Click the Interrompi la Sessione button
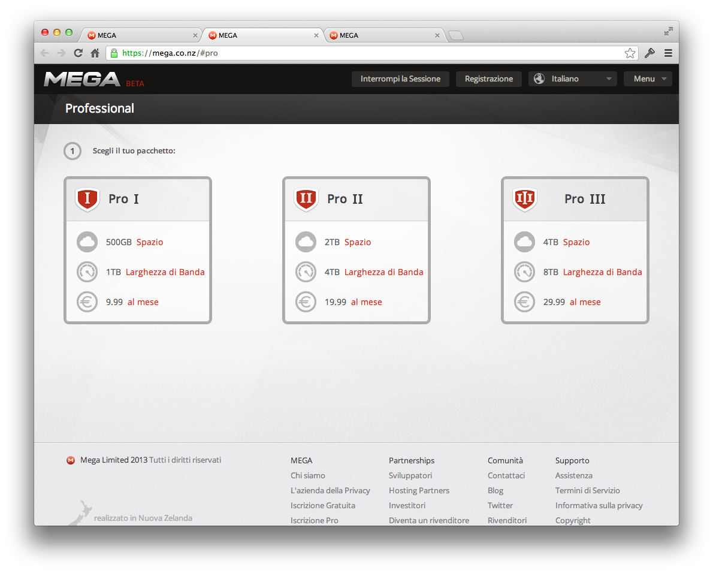 point(400,79)
